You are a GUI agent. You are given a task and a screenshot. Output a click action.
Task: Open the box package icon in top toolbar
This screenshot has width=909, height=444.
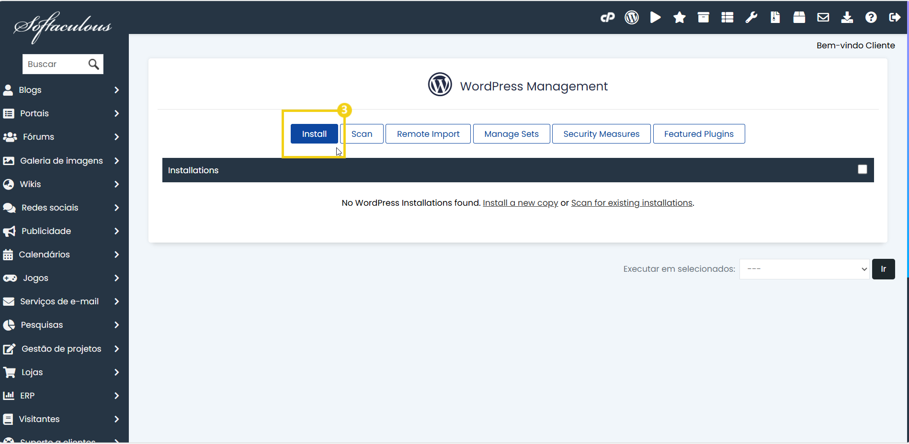pyautogui.click(x=799, y=18)
